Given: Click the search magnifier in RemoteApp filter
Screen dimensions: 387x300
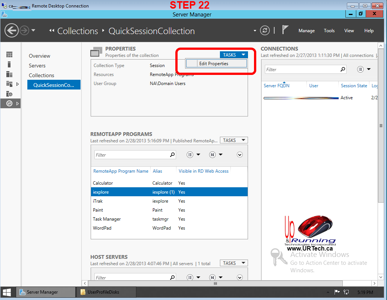Looking at the screenshot, I should point(172,155).
